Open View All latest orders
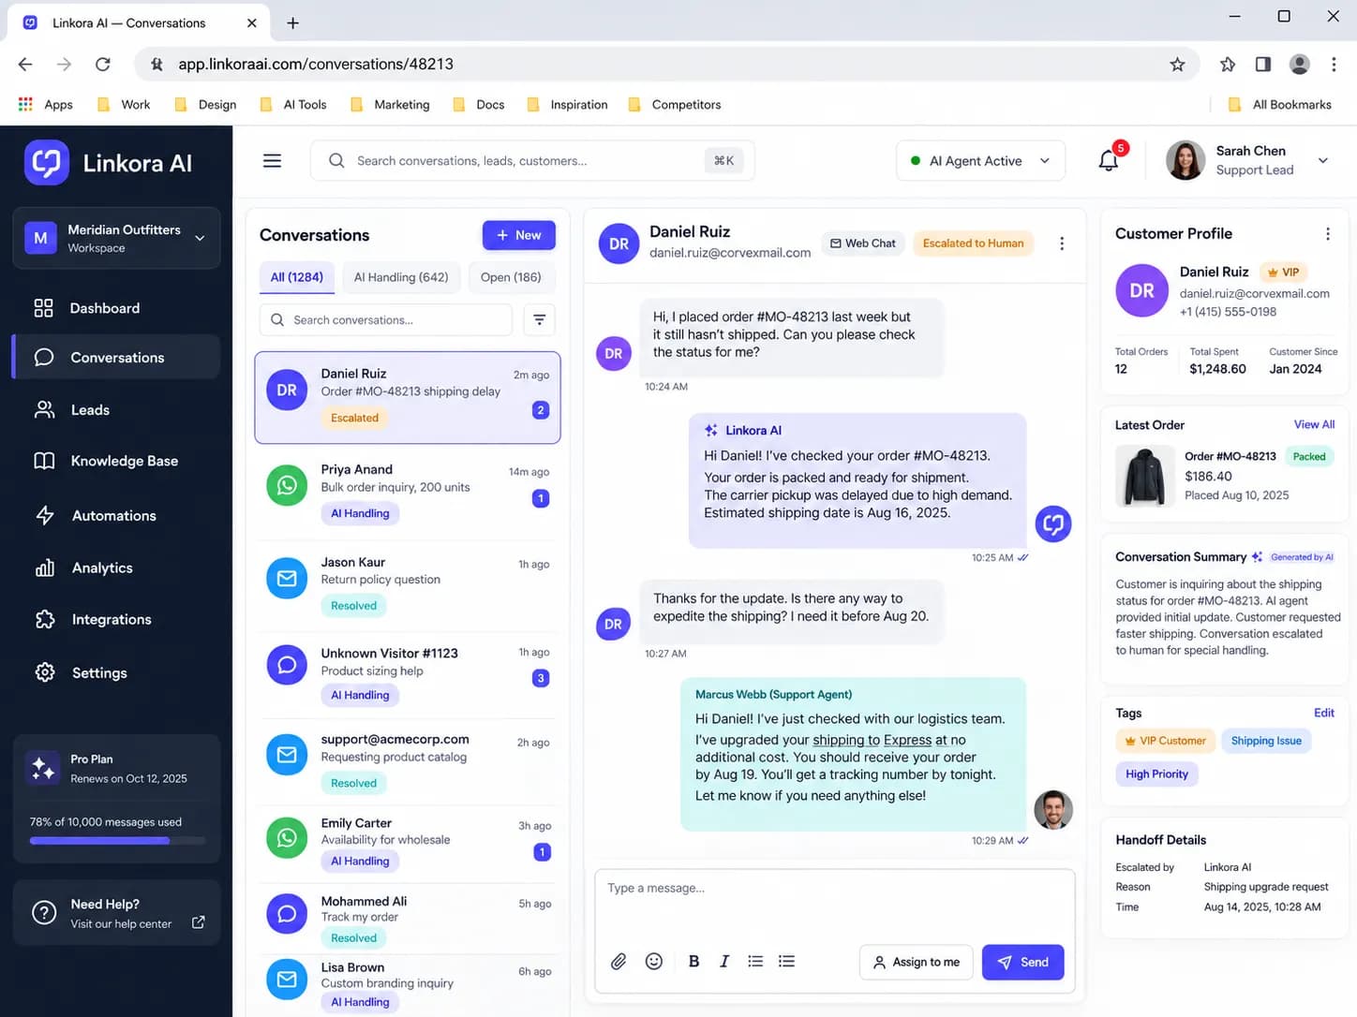The image size is (1357, 1017). (1314, 424)
